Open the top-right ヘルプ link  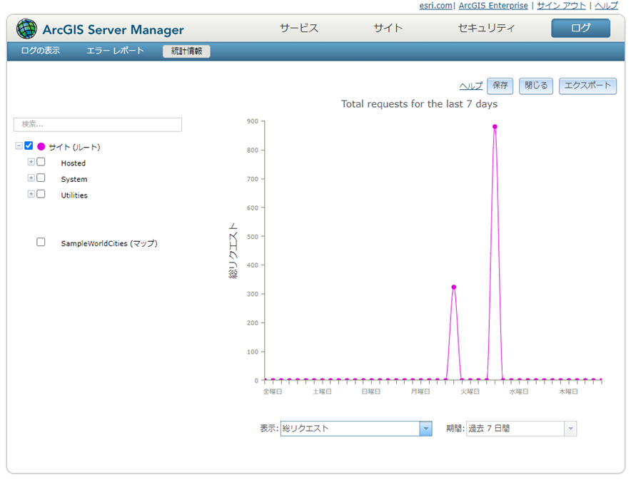pyautogui.click(x=607, y=5)
